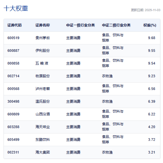This screenshot has width=163, height=163.
Task: Click 主要消费 in the 泸州老窖 row
Action: (x=73, y=89)
